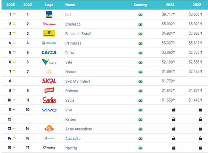The image size is (208, 153).
Task: Click the up arrow next to rank 10
Action: [x=14, y=100]
